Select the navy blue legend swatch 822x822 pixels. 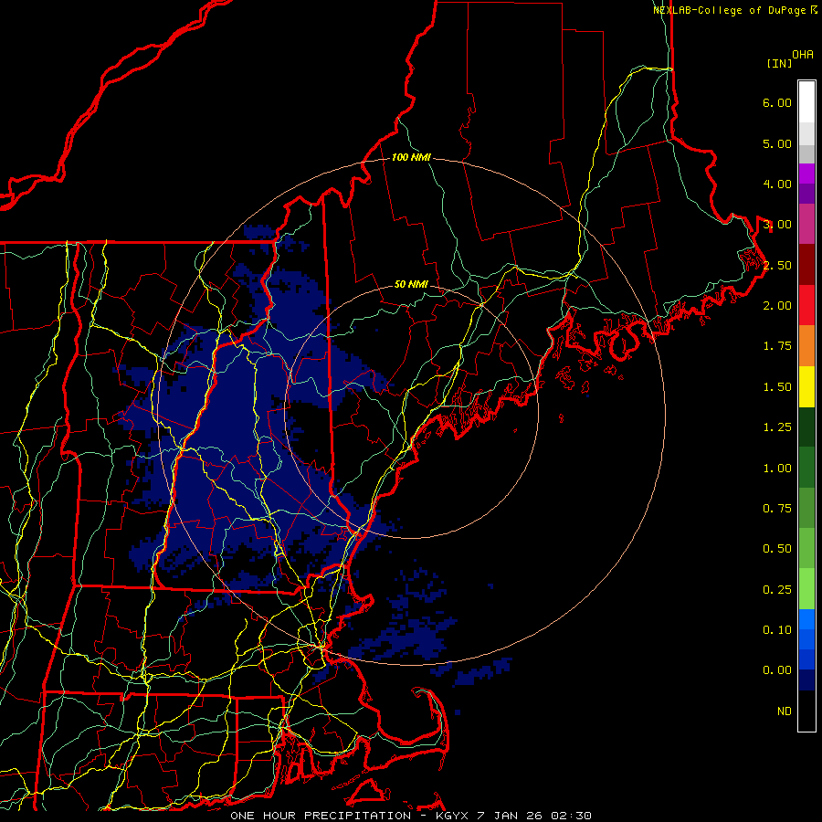click(x=806, y=680)
